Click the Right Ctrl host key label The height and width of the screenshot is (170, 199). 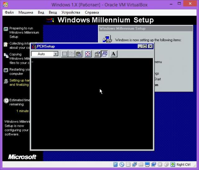183,164
